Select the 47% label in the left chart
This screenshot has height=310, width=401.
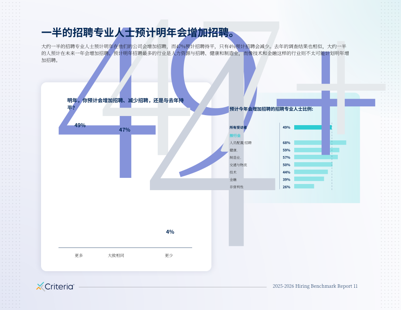coord(125,130)
